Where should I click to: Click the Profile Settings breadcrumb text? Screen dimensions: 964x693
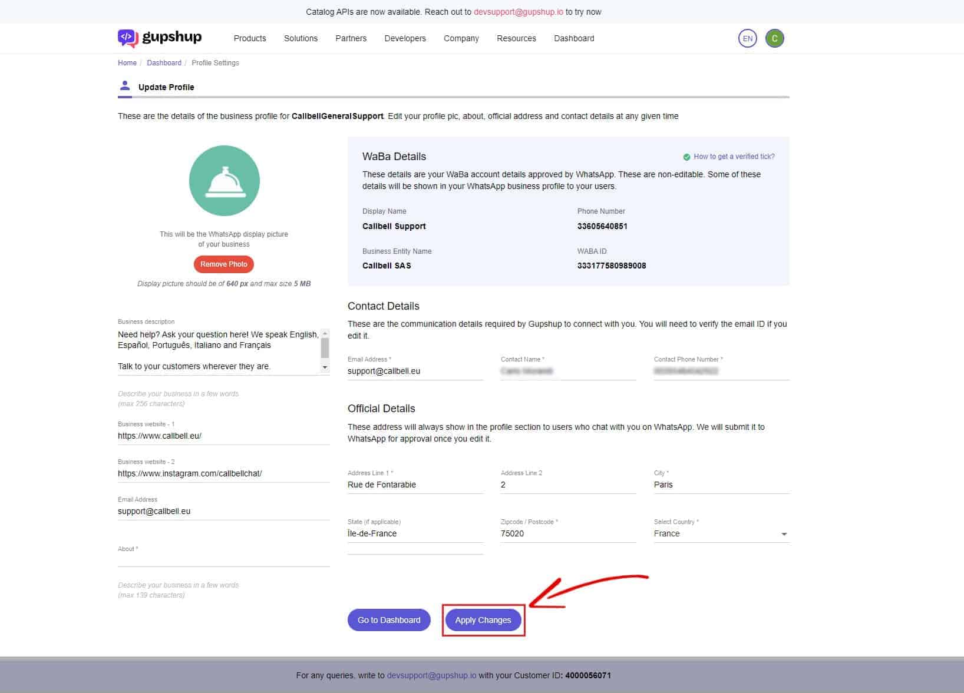point(215,63)
